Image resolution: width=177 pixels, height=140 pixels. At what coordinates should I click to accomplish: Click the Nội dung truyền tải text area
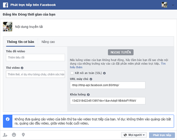click(29, 27)
